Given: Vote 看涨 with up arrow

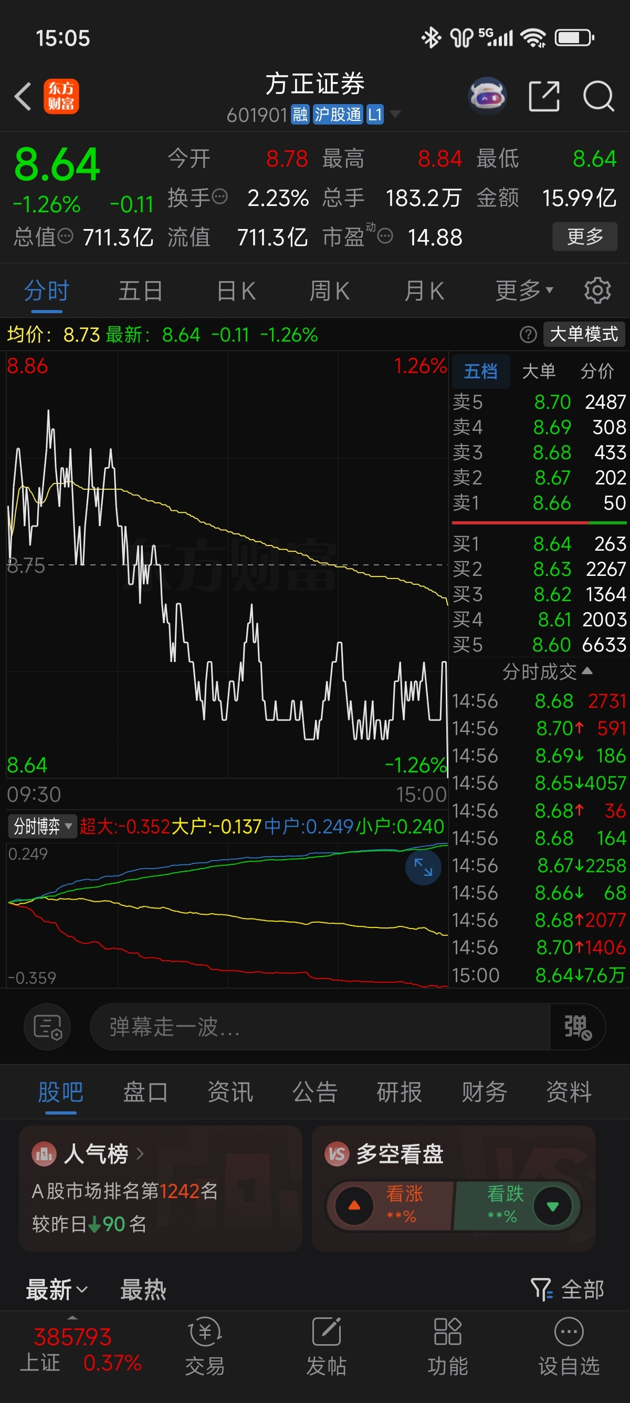Looking at the screenshot, I should pyautogui.click(x=354, y=1205).
